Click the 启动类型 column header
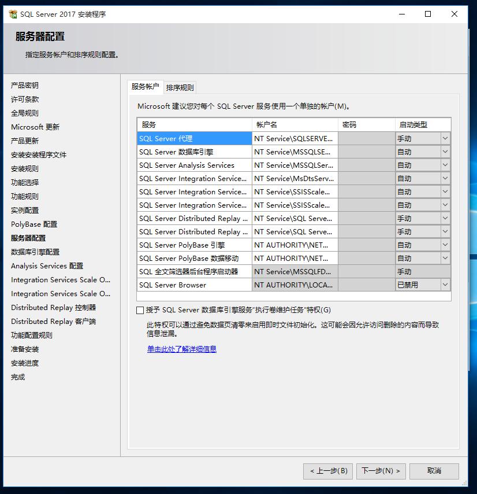This screenshot has height=494, width=477. (x=423, y=125)
